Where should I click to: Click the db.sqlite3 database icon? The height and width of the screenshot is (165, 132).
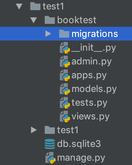50,144
